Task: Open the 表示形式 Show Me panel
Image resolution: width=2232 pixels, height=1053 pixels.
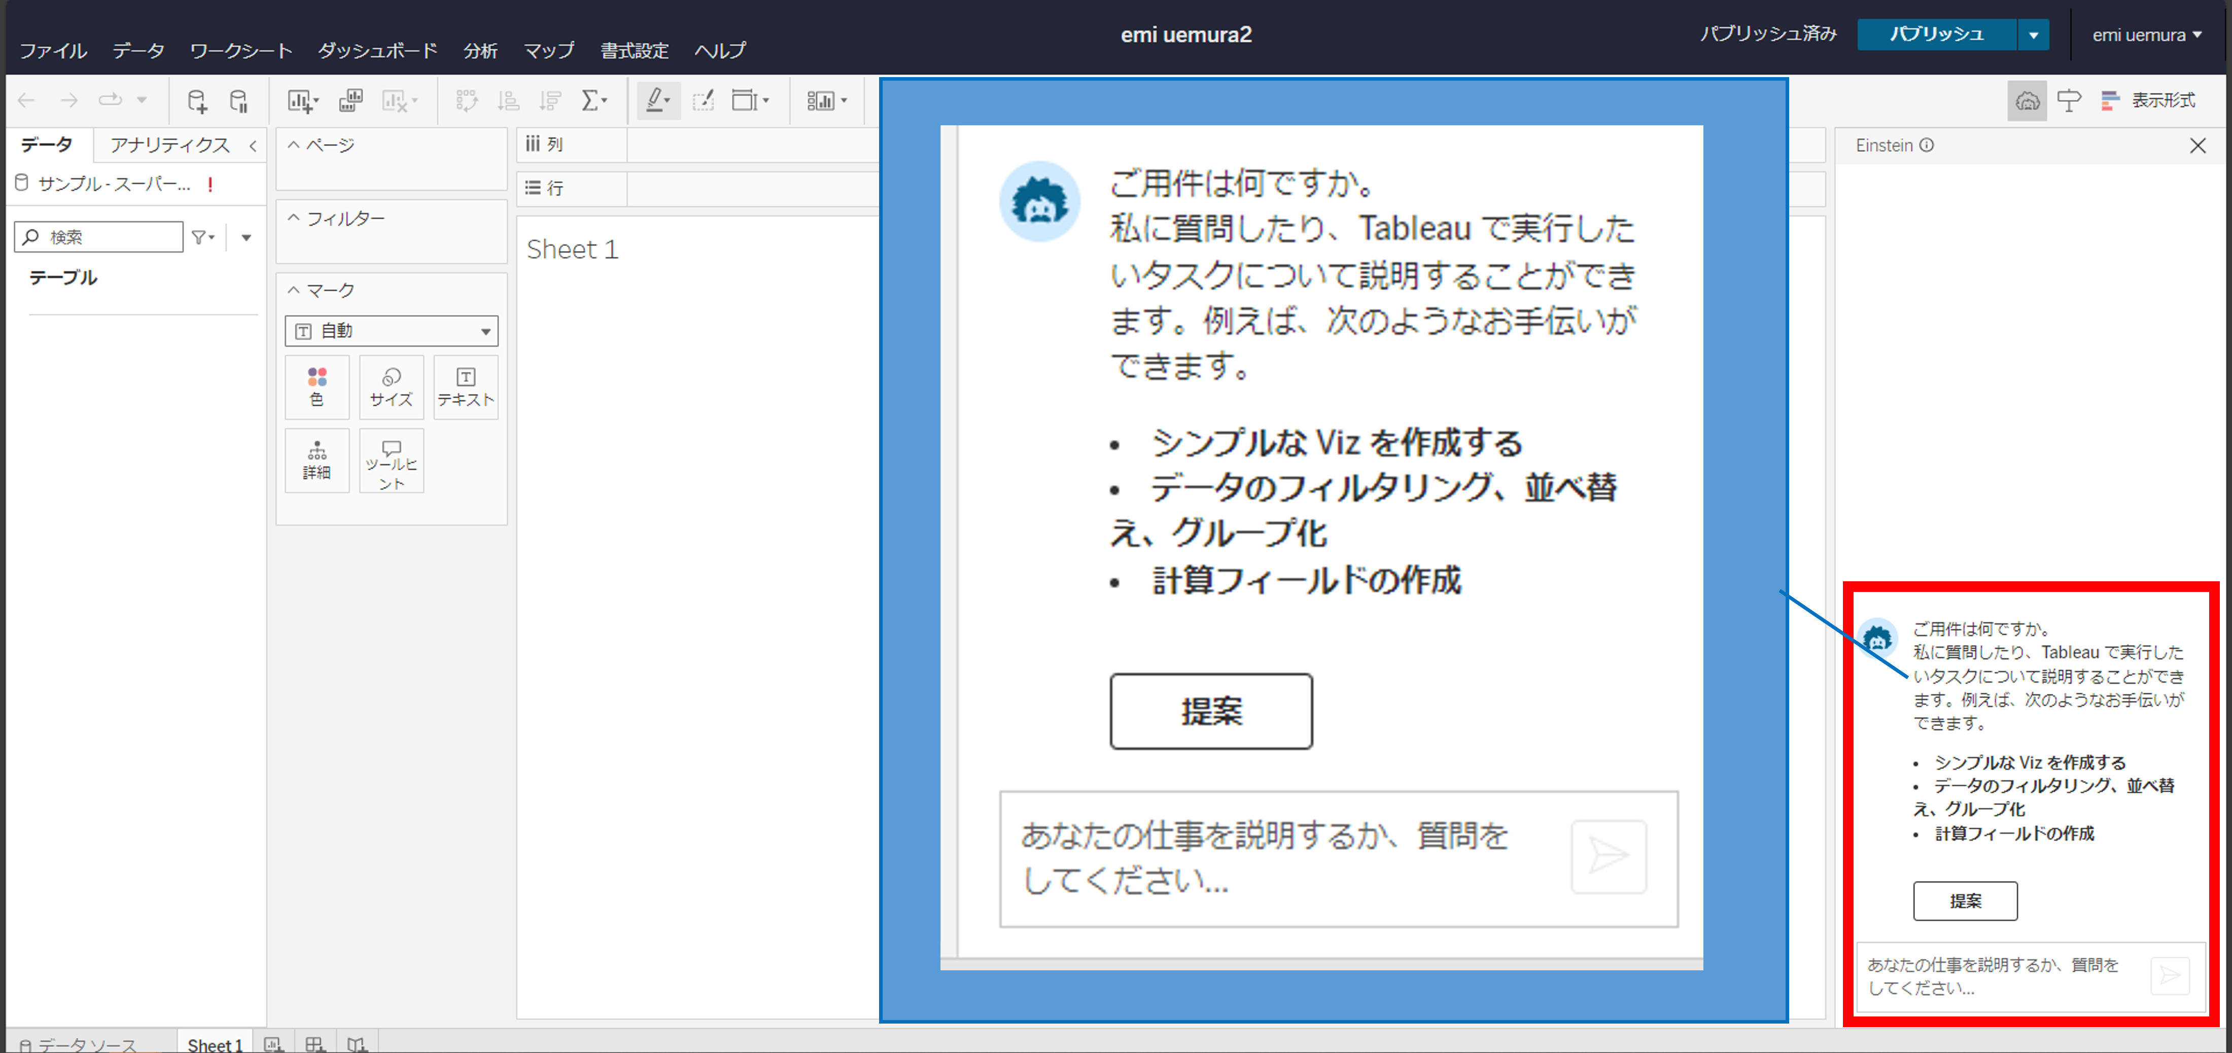Action: [x=2149, y=100]
